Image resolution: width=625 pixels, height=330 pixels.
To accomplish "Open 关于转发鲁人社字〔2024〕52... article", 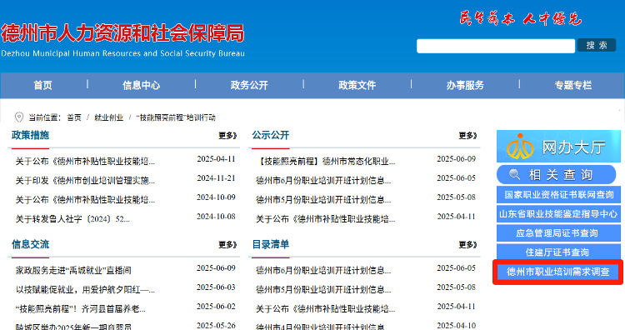I will (x=72, y=219).
